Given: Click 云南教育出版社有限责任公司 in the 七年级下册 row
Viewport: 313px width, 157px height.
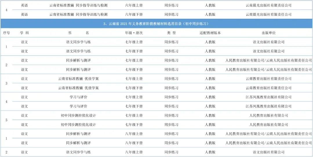Looking at the screenshot, I should (x=269, y=88).
